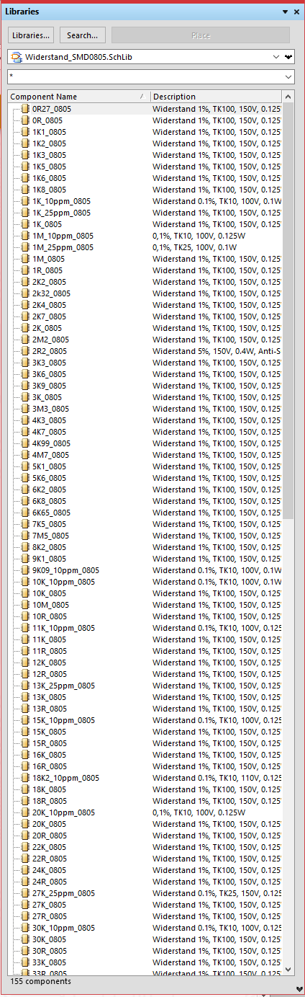Select component 6K8_0805
Screen dimensions: 305x997
(49, 501)
